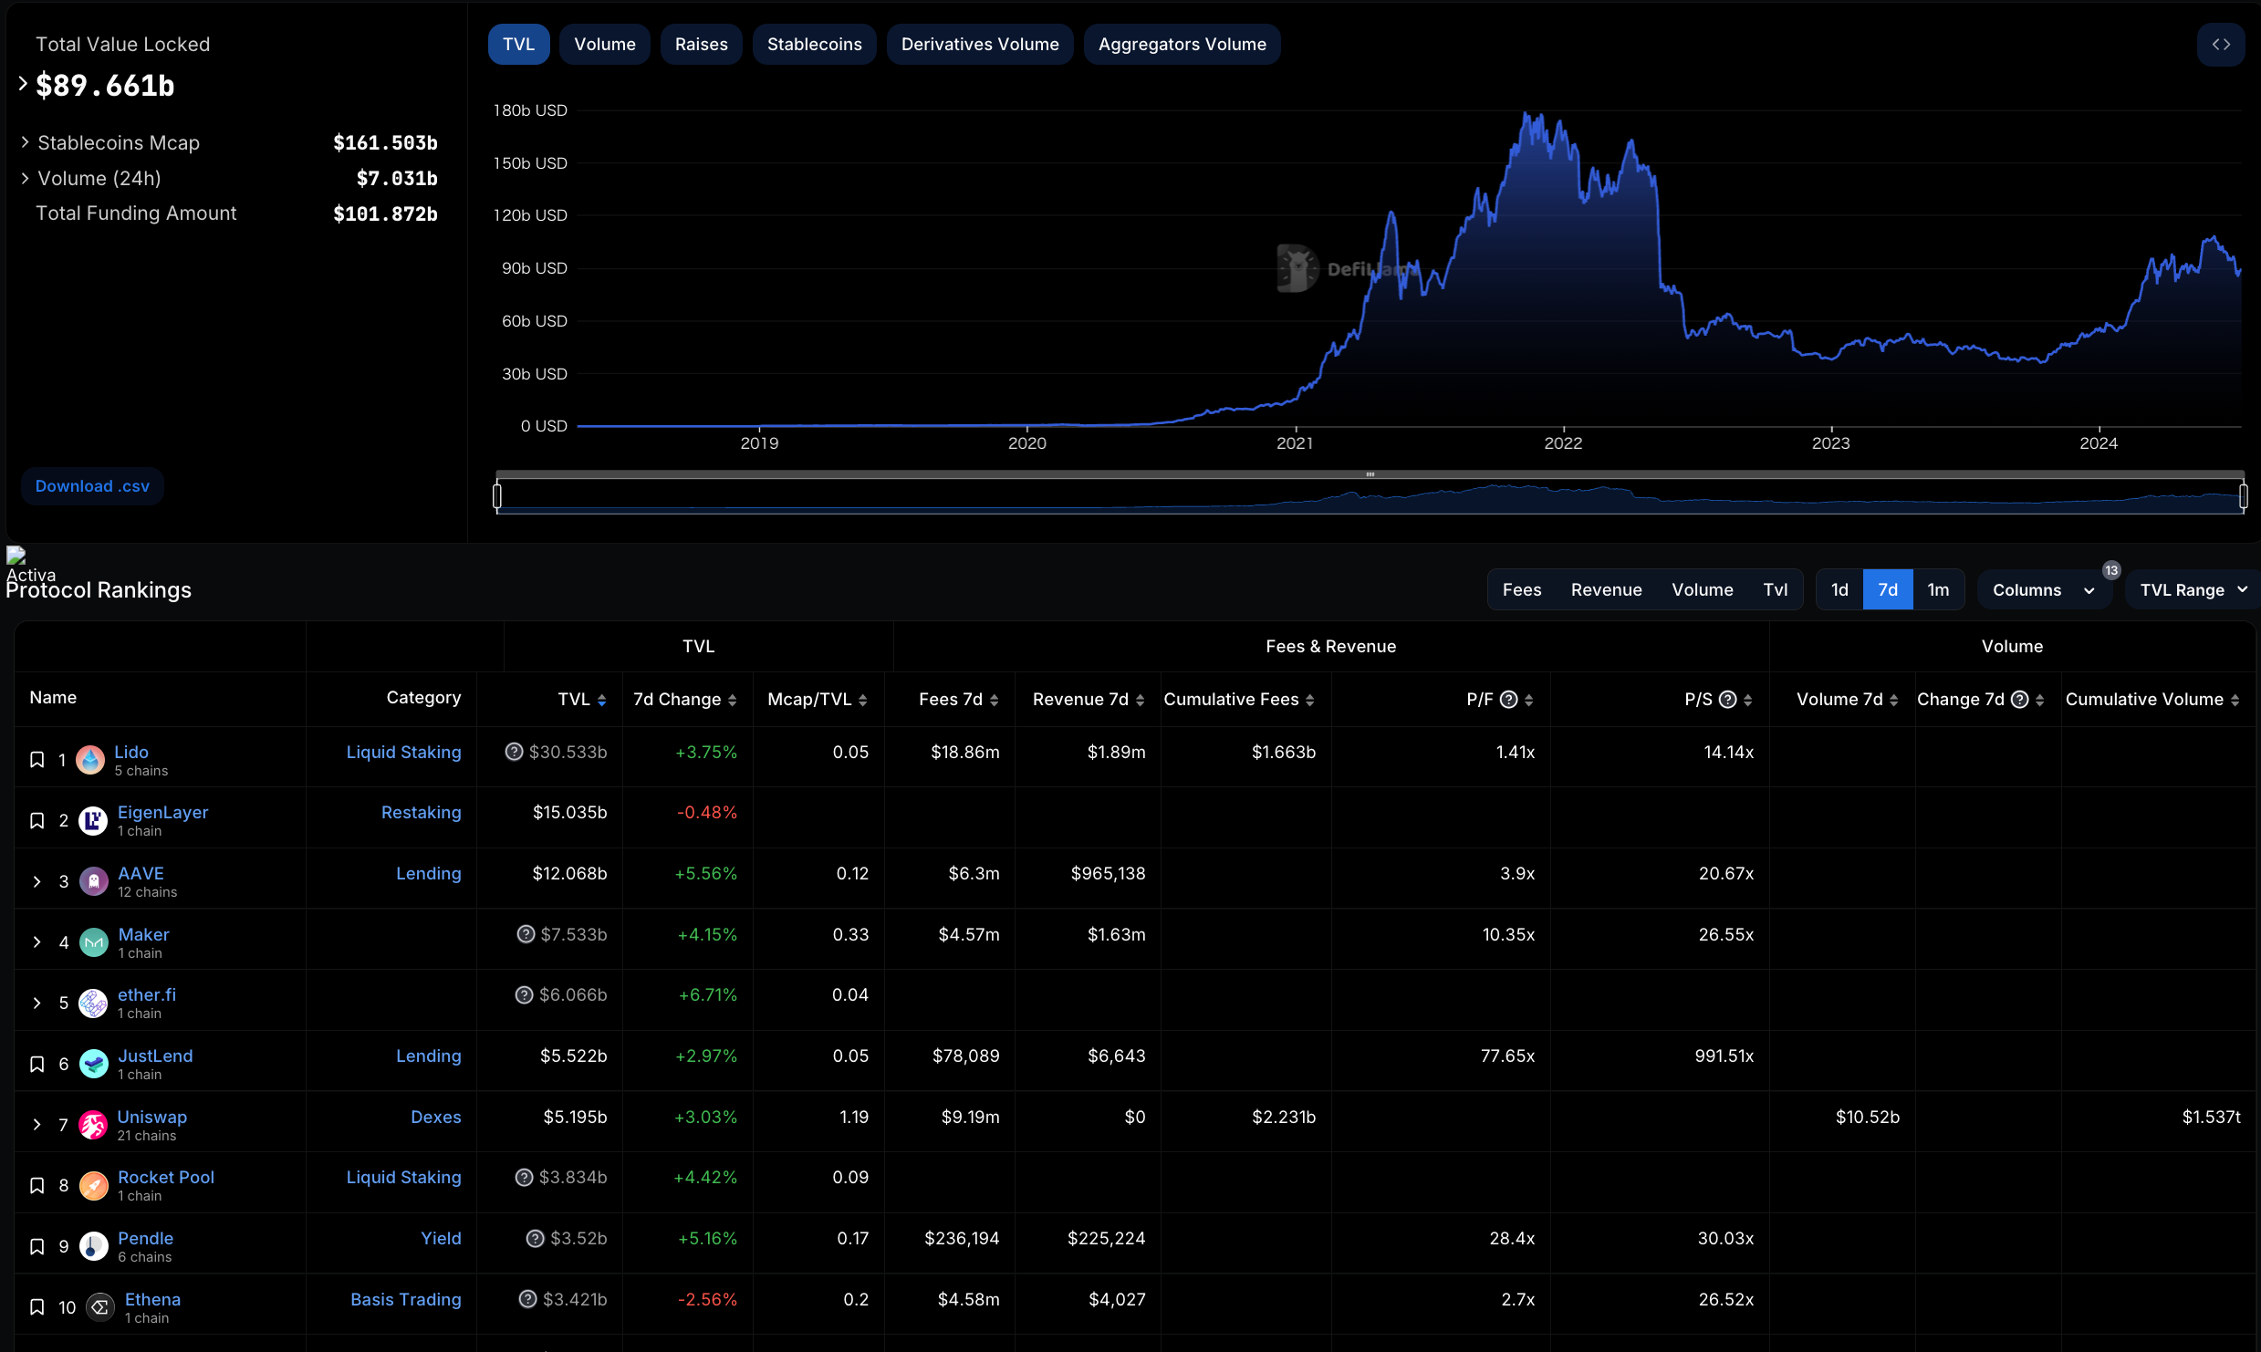Screen dimensions: 2261x1352
Task: Click the embed chart code icon
Action: click(x=2221, y=45)
